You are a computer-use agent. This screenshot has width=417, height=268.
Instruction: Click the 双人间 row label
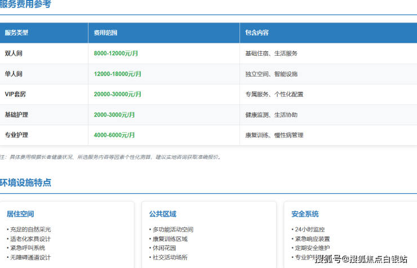14,53
